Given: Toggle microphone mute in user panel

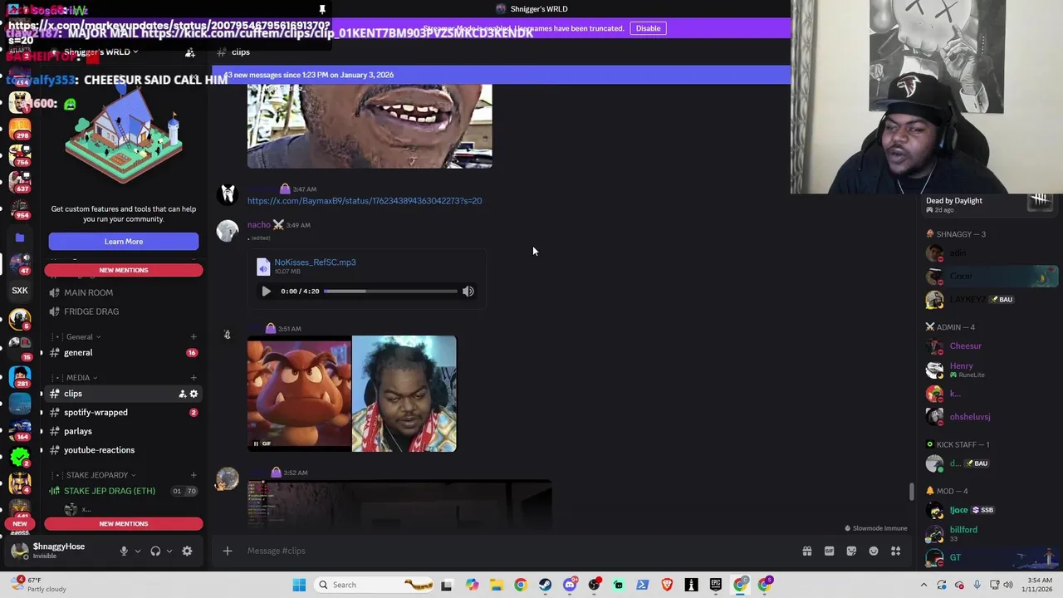Looking at the screenshot, I should click(124, 551).
